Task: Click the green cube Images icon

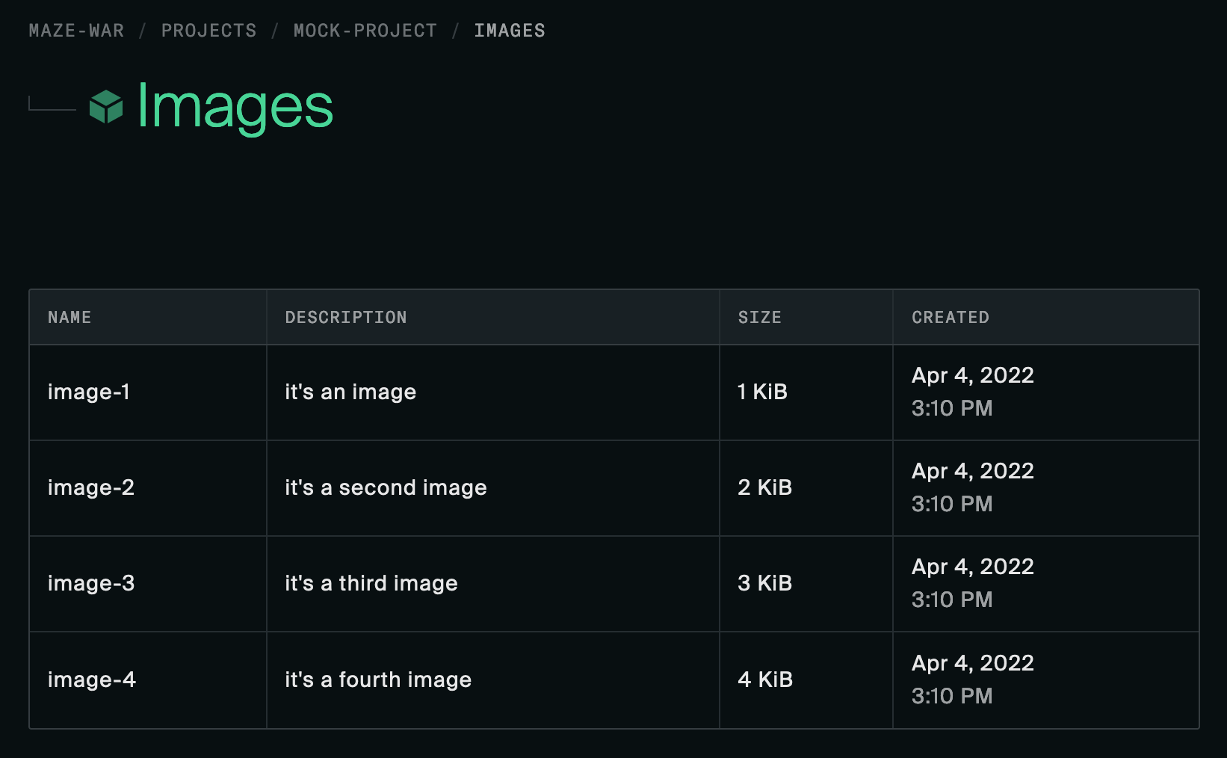Action: [x=106, y=107]
